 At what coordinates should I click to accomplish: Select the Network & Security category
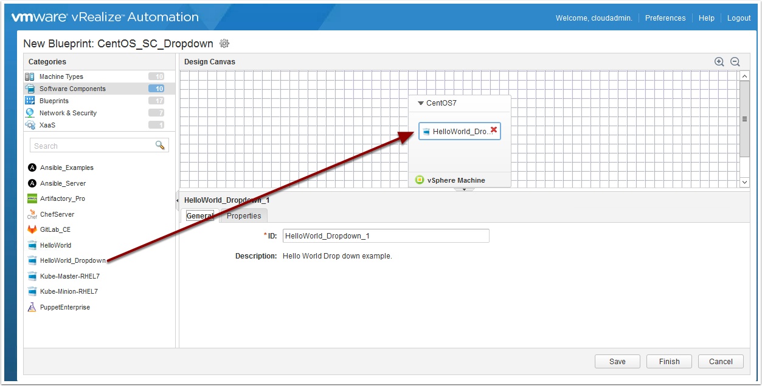[x=99, y=113]
